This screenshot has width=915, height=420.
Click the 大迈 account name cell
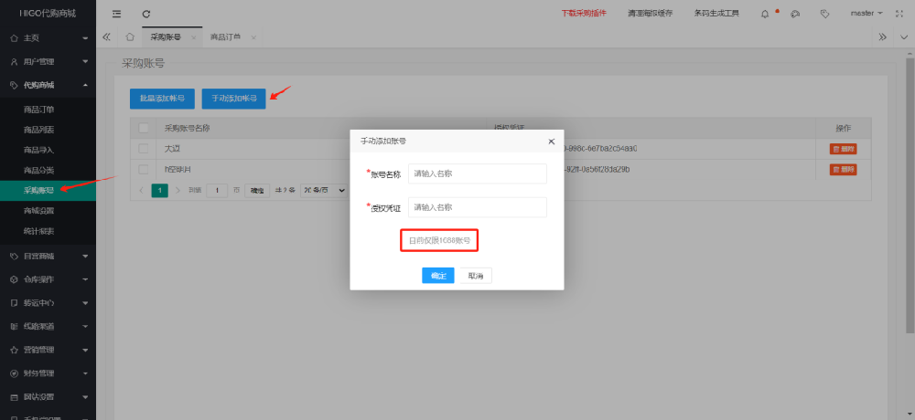[172, 149]
